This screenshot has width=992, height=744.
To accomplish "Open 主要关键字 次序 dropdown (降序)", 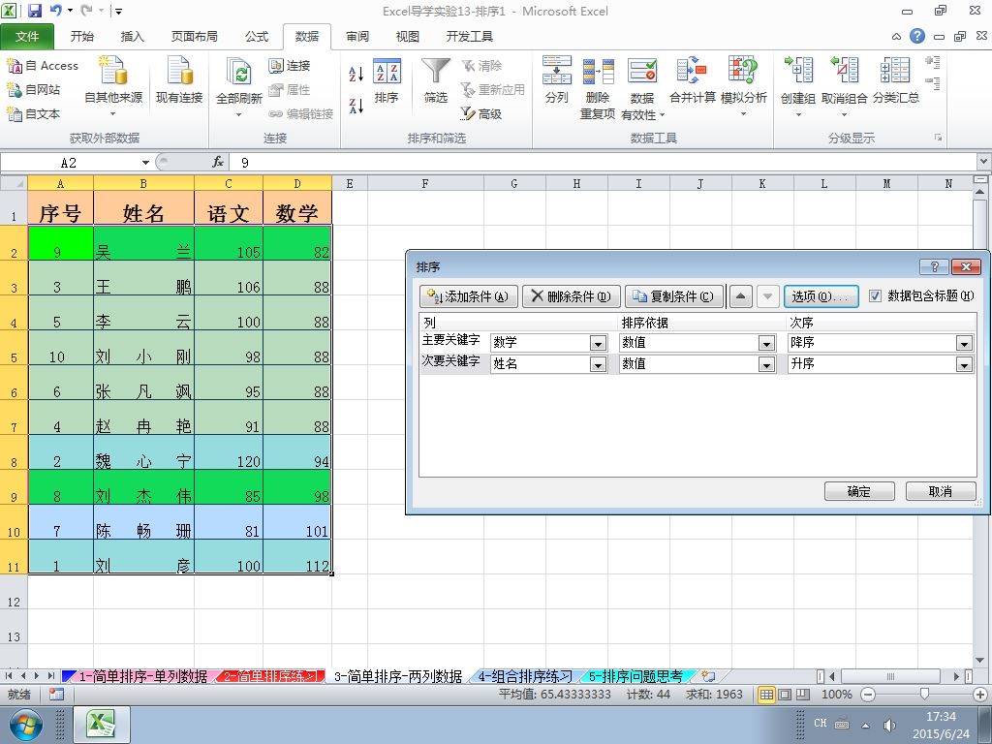I will point(964,343).
